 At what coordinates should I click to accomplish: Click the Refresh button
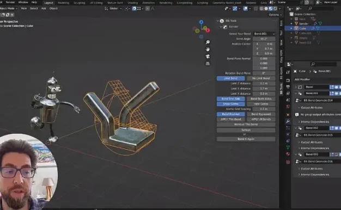(246, 130)
